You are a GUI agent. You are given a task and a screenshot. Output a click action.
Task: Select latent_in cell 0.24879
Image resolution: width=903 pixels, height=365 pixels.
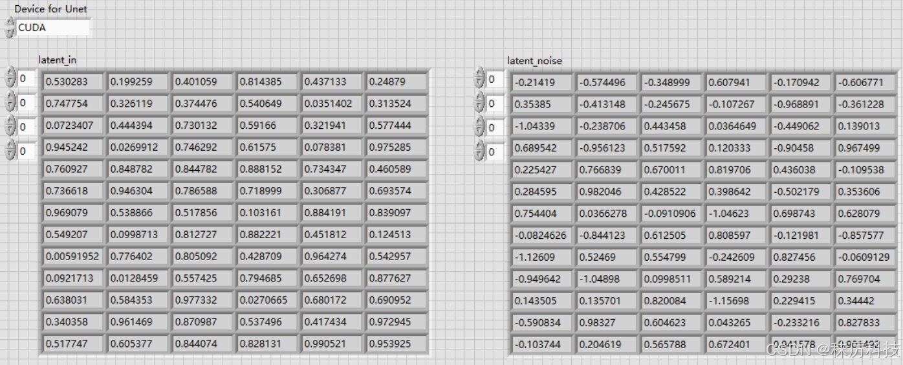pos(397,82)
